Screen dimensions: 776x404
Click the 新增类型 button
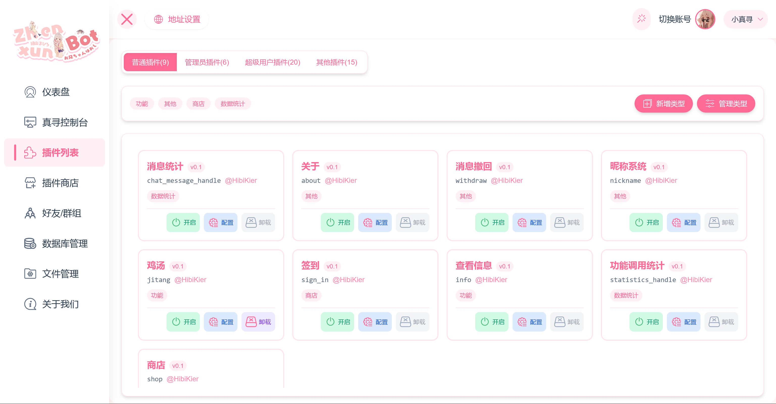tap(663, 104)
